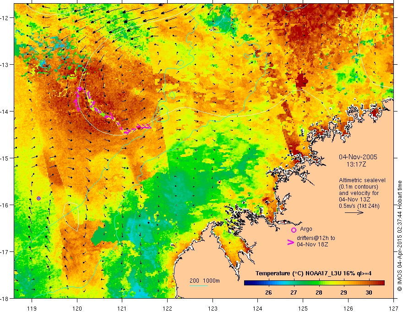Click latitude axis label -12
403x312 pixels.
click(x=5, y=18)
